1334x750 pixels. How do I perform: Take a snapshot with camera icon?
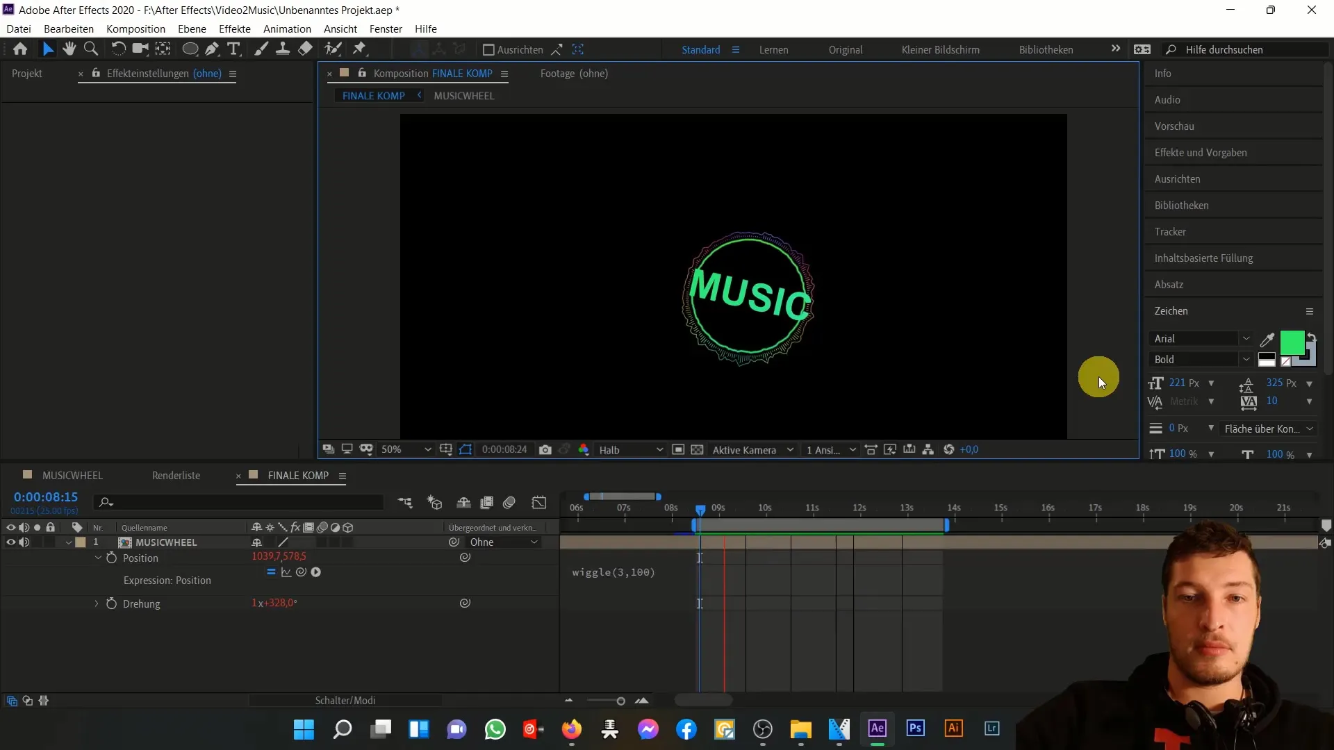(545, 450)
